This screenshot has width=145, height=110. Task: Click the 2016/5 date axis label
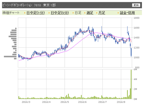(x=65, y=102)
